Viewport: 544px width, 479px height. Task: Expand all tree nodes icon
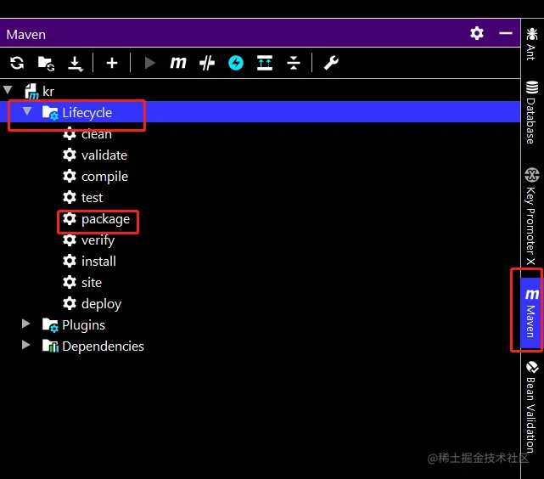pyautogui.click(x=265, y=63)
